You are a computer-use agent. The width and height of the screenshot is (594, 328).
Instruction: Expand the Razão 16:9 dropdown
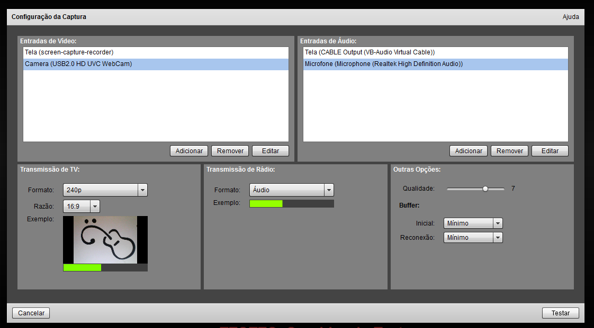(81, 207)
